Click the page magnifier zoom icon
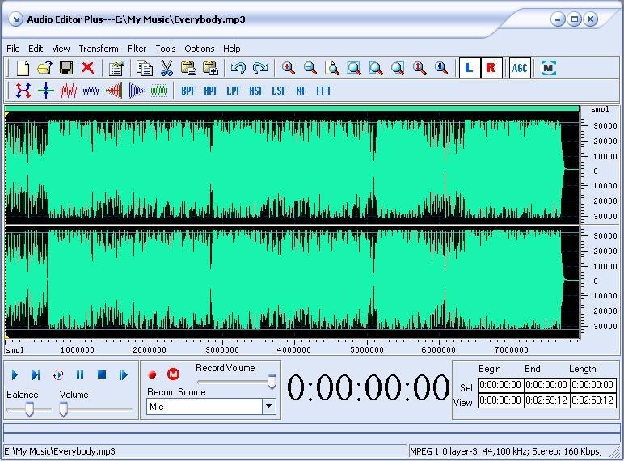The width and height of the screenshot is (624, 461). 331,68
